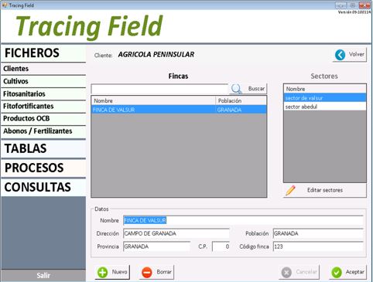Open the FICHEROS section
Viewport: 373px width, 282px height.
43,53
